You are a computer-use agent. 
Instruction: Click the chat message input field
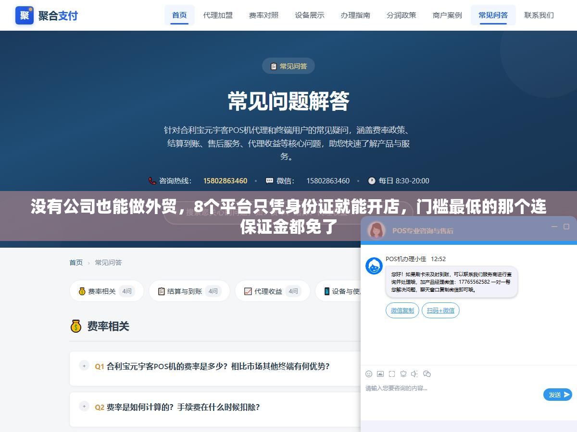452,388
